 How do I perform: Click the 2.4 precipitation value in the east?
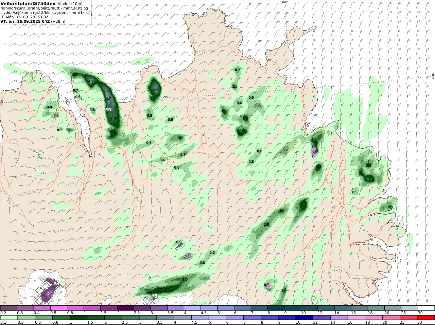371,180
